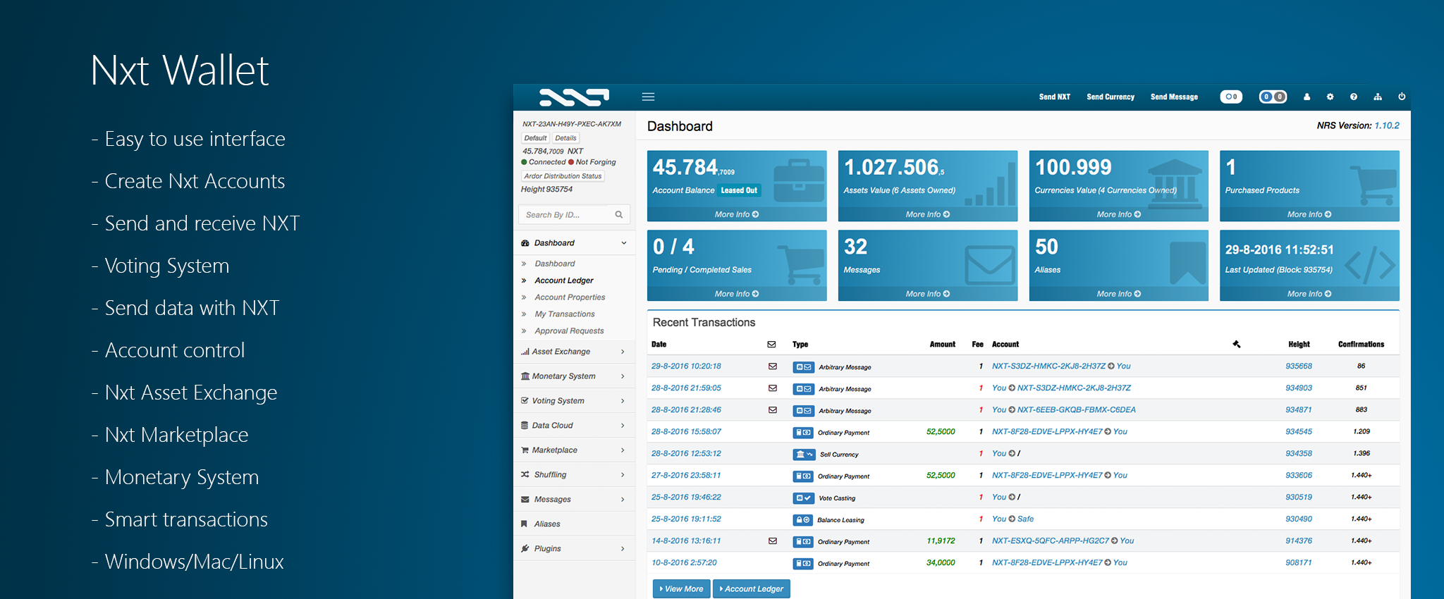The image size is (1444, 599).
Task: Click Send NXT in top bar
Action: click(x=1054, y=97)
